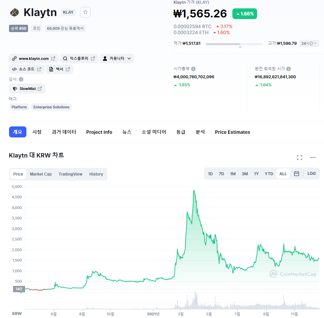Image resolution: width=324 pixels, height=318 pixels.
Task: Click external link icon beside 백서
Action: pyautogui.click(x=68, y=69)
